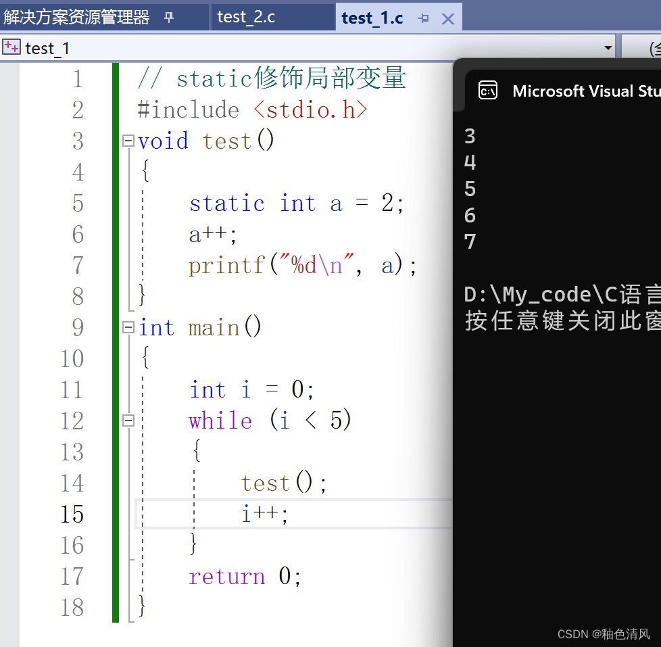This screenshot has width=661, height=647.
Task: Pin the test_1.c tab
Action: click(423, 18)
